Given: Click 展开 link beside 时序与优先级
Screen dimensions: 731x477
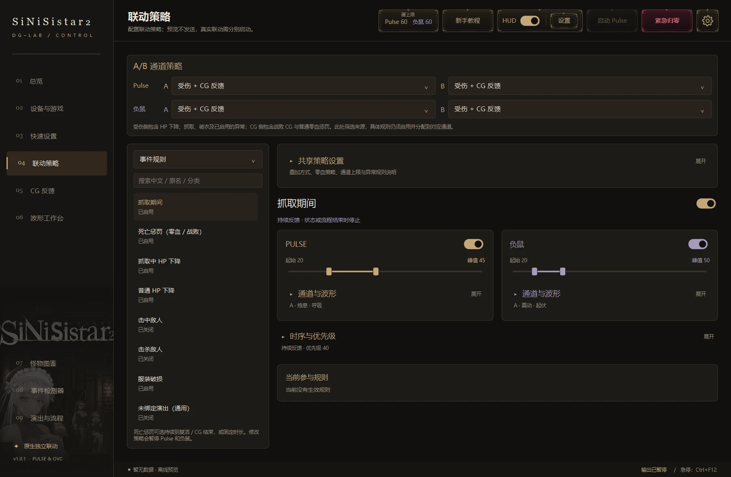Looking at the screenshot, I should pos(709,337).
